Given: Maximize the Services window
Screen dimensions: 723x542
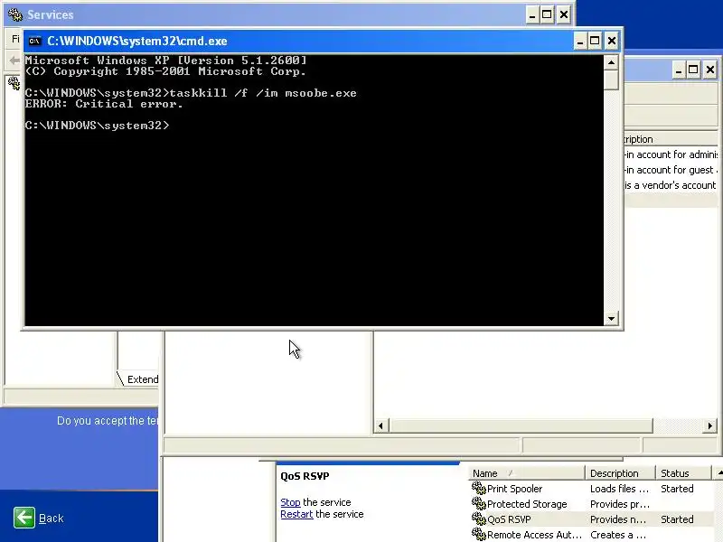Looking at the screenshot, I should (x=547, y=14).
